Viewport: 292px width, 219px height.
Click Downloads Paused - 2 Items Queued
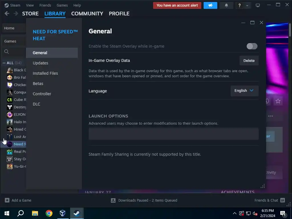tap(148, 200)
